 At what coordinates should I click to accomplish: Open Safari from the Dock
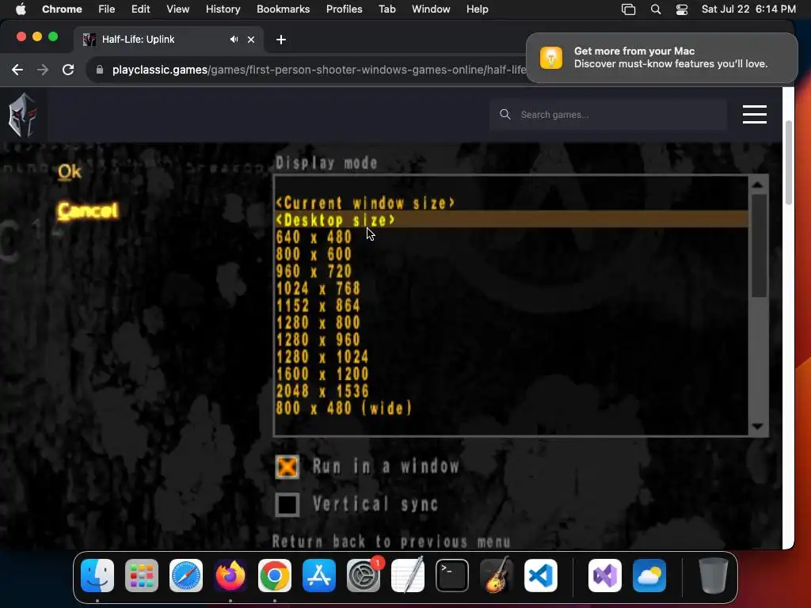click(186, 576)
